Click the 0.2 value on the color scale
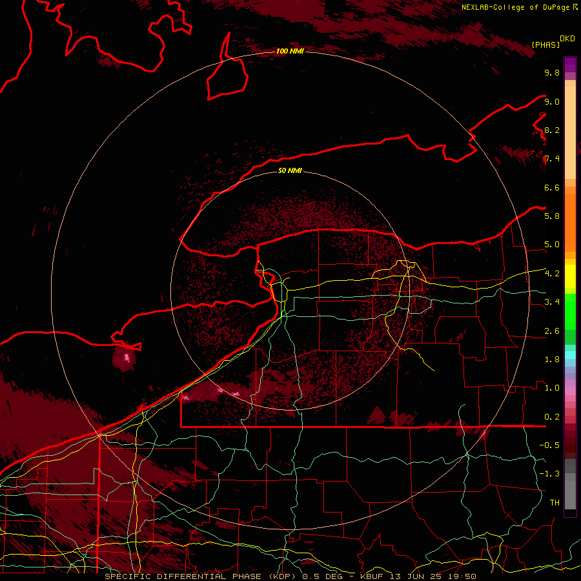Image resolution: width=581 pixels, height=581 pixels. (552, 417)
